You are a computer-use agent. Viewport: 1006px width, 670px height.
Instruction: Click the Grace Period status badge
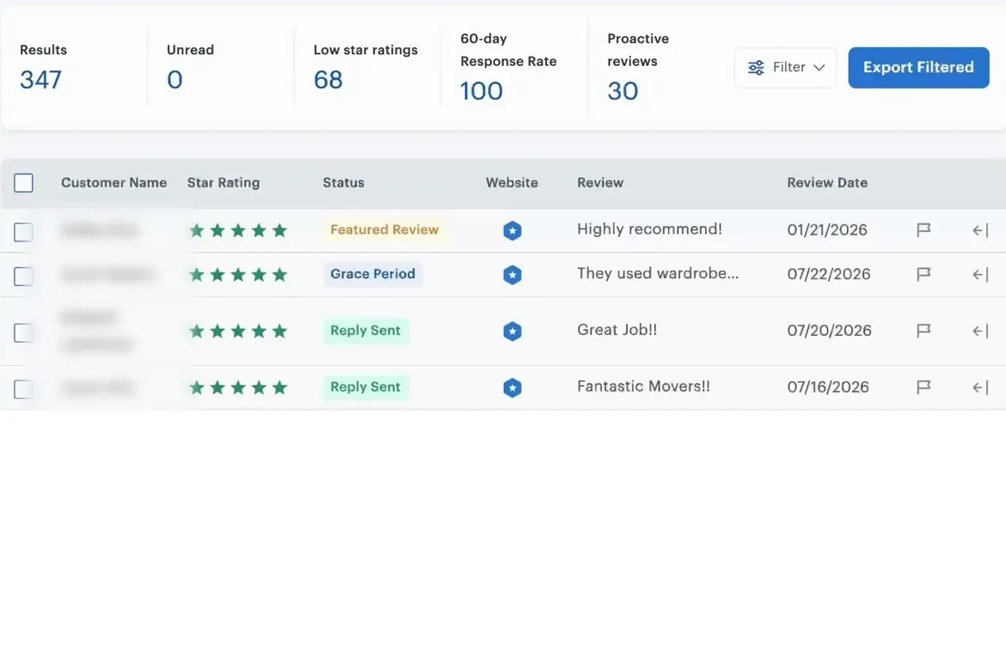[x=373, y=274]
